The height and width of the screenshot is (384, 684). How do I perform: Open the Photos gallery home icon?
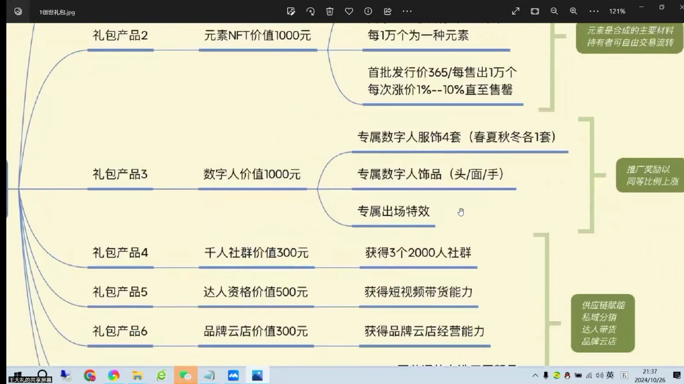(18, 11)
